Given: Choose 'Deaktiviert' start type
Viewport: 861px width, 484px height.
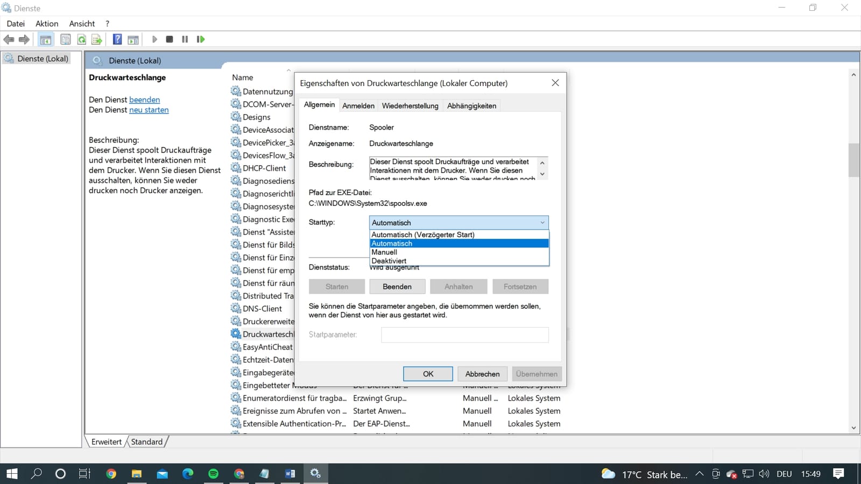Looking at the screenshot, I should tap(460, 261).
